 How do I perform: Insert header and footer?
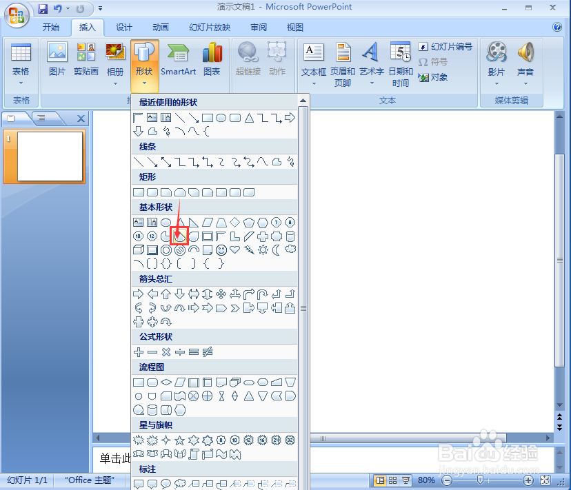pos(343,64)
